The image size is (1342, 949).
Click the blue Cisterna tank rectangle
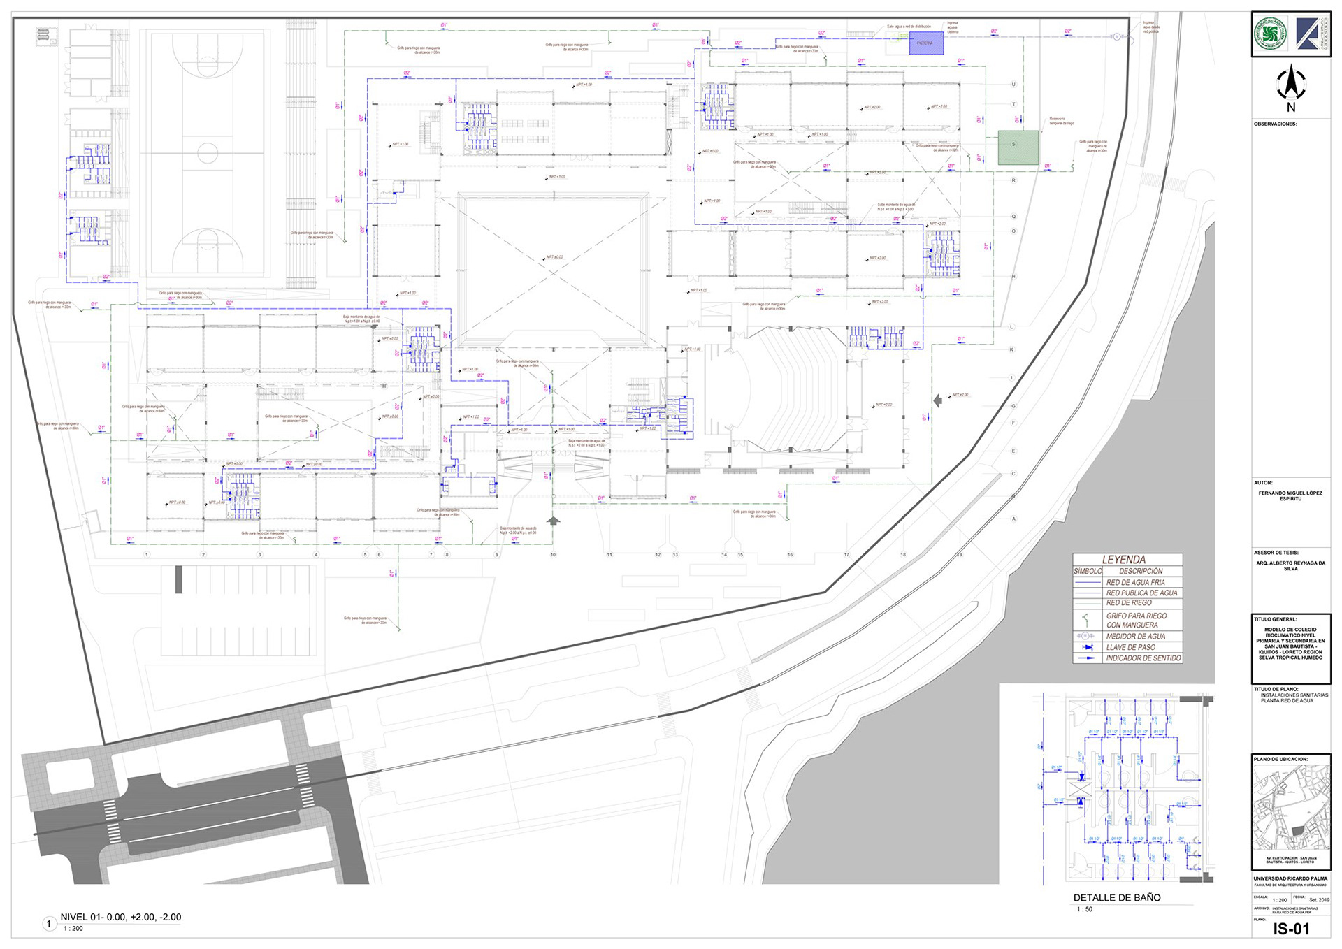tap(926, 43)
